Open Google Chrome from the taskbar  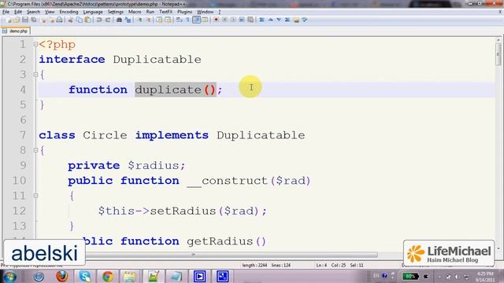[107, 276]
